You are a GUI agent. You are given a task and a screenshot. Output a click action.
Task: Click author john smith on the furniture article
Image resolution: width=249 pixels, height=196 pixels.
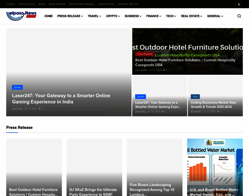[x=141, y=70]
